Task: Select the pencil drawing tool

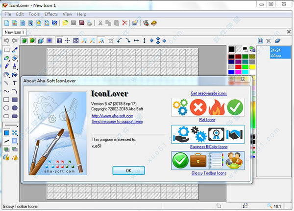Action: click(x=6, y=66)
